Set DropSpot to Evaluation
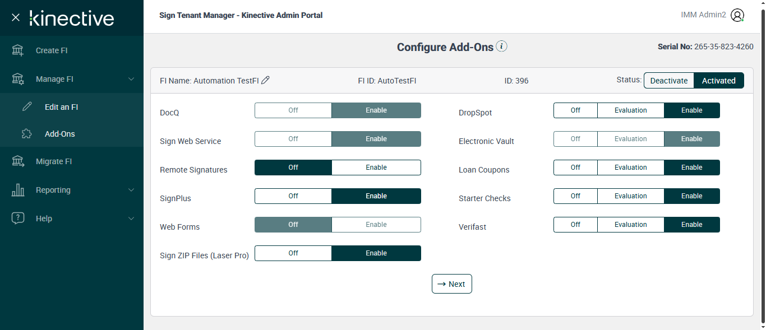The width and height of the screenshot is (766, 330). 631,110
